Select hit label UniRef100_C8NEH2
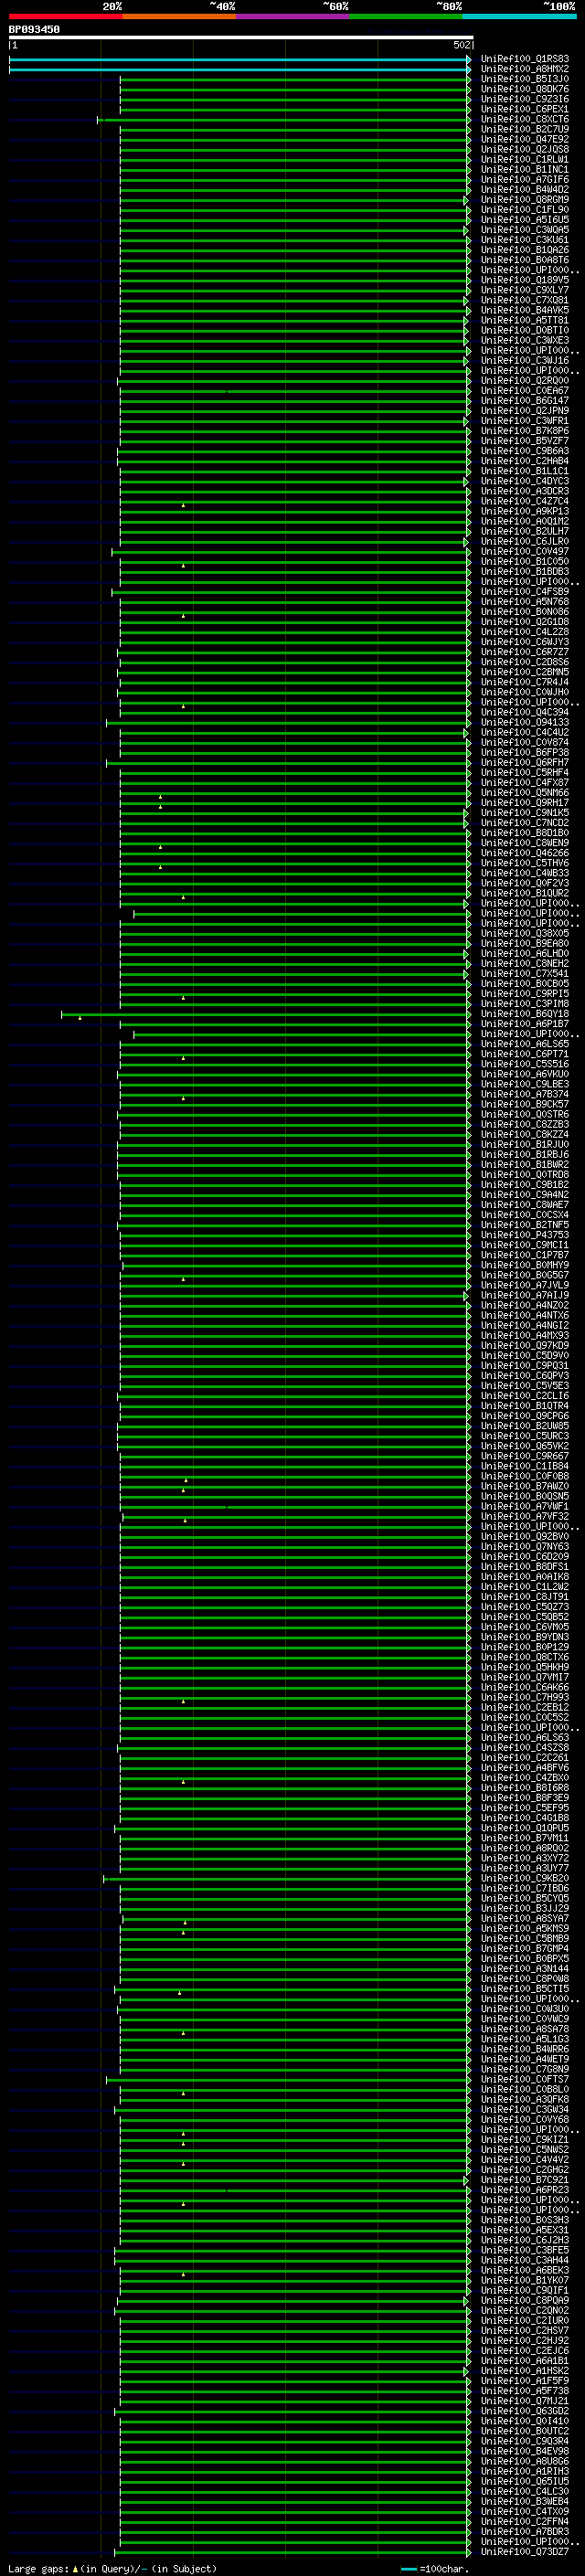This screenshot has width=585, height=2576. (x=524, y=963)
